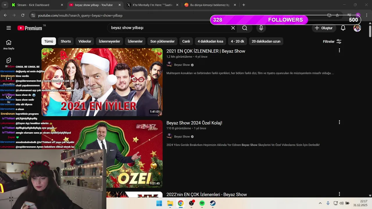Open 2022'nin EN ÇOK İzlenenleri title

coord(206,194)
